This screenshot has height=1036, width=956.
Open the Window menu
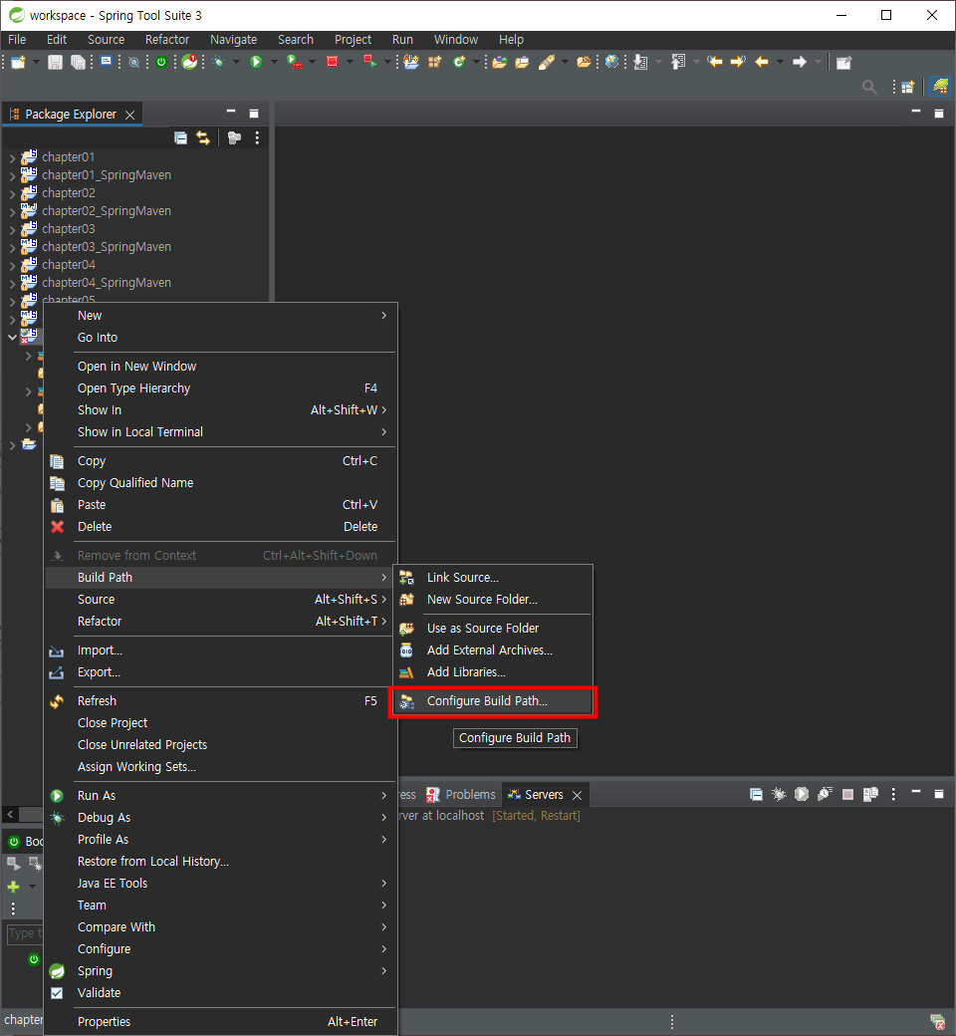tap(456, 40)
